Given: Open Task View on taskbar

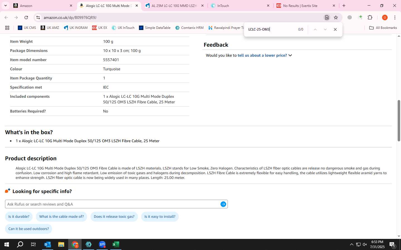Looking at the screenshot, I should (33, 244).
